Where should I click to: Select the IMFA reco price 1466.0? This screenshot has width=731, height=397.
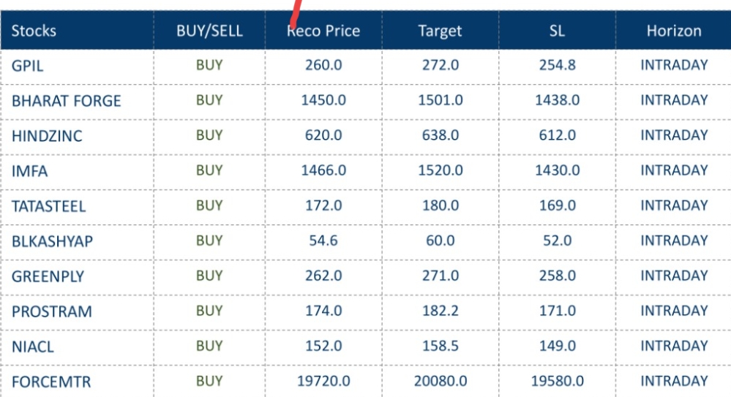point(323,170)
